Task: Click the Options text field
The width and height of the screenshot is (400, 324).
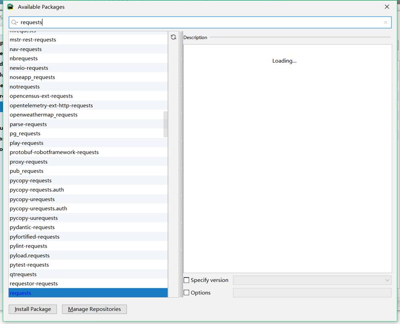Action: tap(312, 293)
